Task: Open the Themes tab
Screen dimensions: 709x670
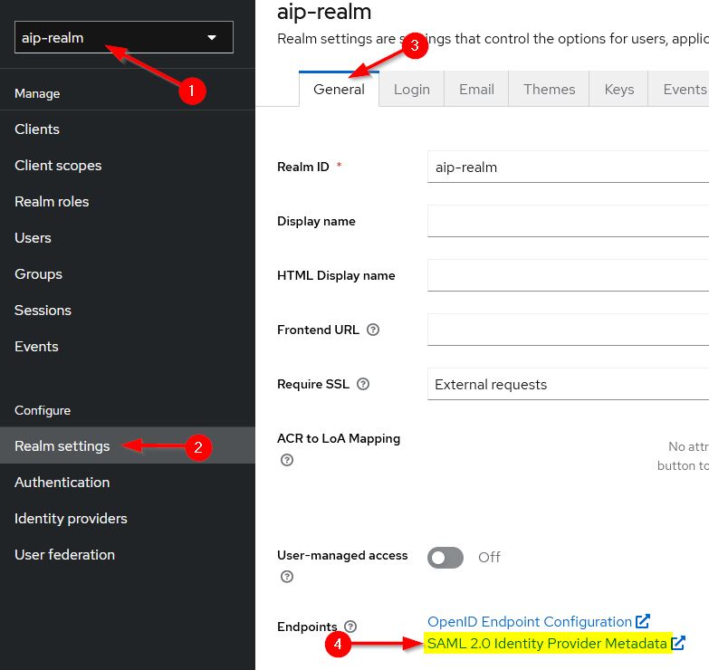Action: coord(549,90)
